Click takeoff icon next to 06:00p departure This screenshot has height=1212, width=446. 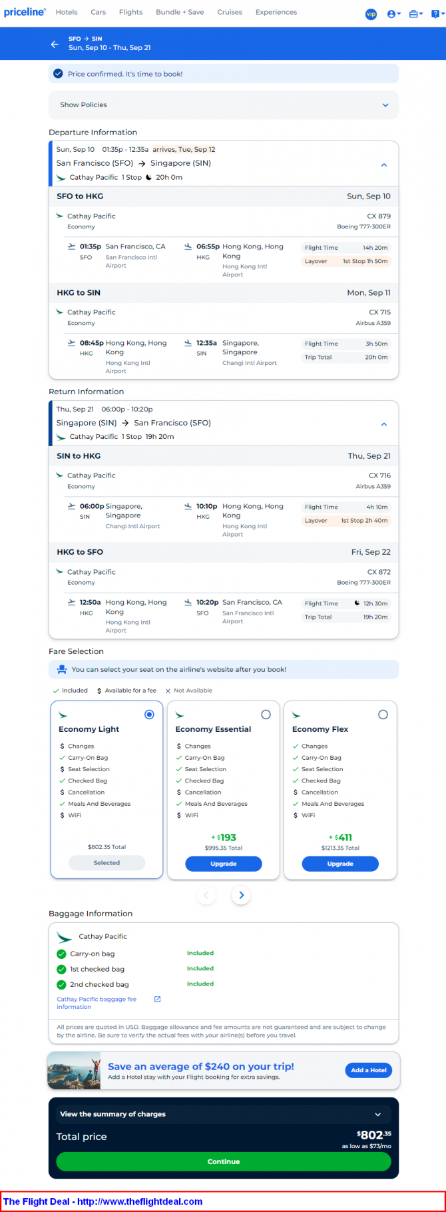pos(72,506)
